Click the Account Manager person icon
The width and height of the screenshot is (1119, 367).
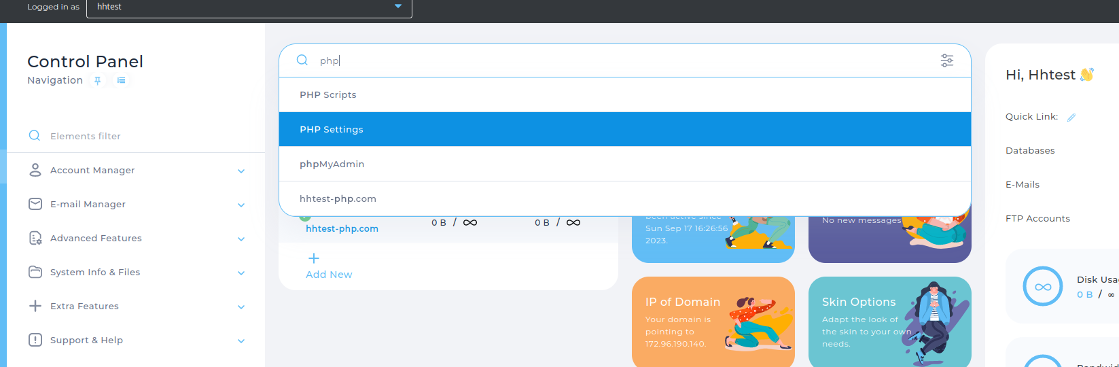[35, 170]
